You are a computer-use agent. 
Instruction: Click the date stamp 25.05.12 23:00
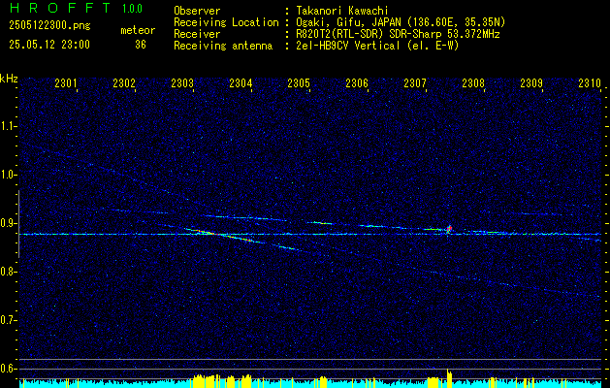49,45
